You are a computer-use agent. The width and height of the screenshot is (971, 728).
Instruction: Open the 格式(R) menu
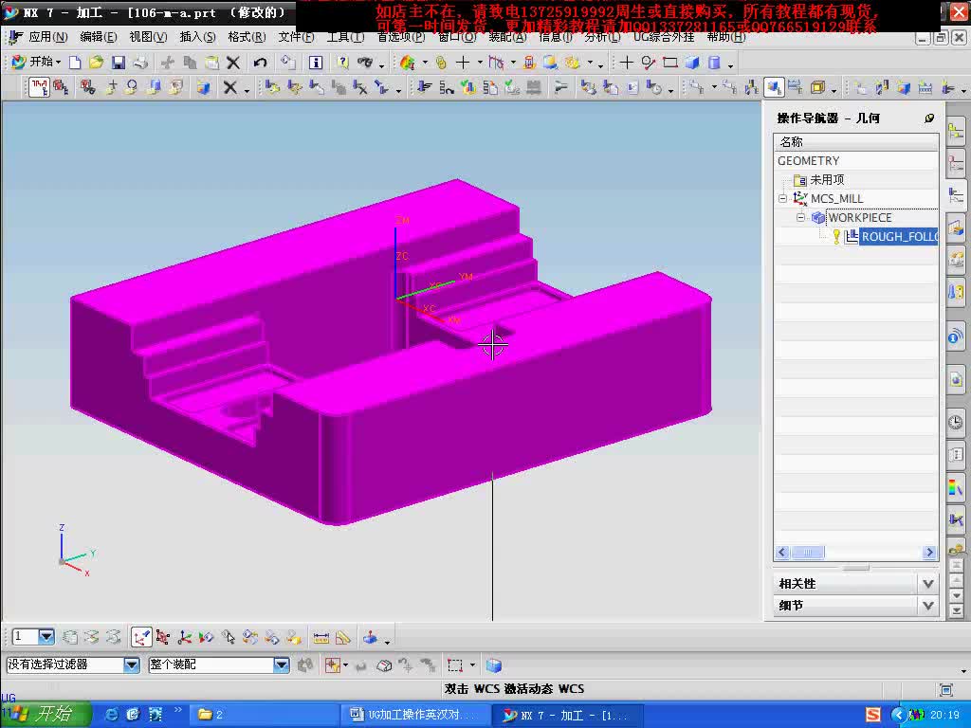[247, 37]
